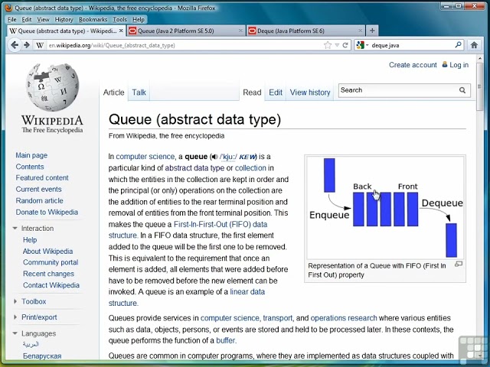Viewport: 490px width, 367px height.
Task: Click the Create account link
Action: tap(413, 65)
